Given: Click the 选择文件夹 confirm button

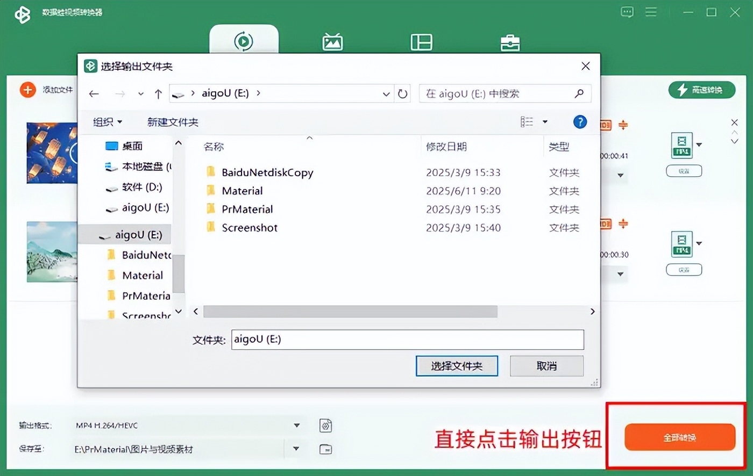Looking at the screenshot, I should point(457,366).
